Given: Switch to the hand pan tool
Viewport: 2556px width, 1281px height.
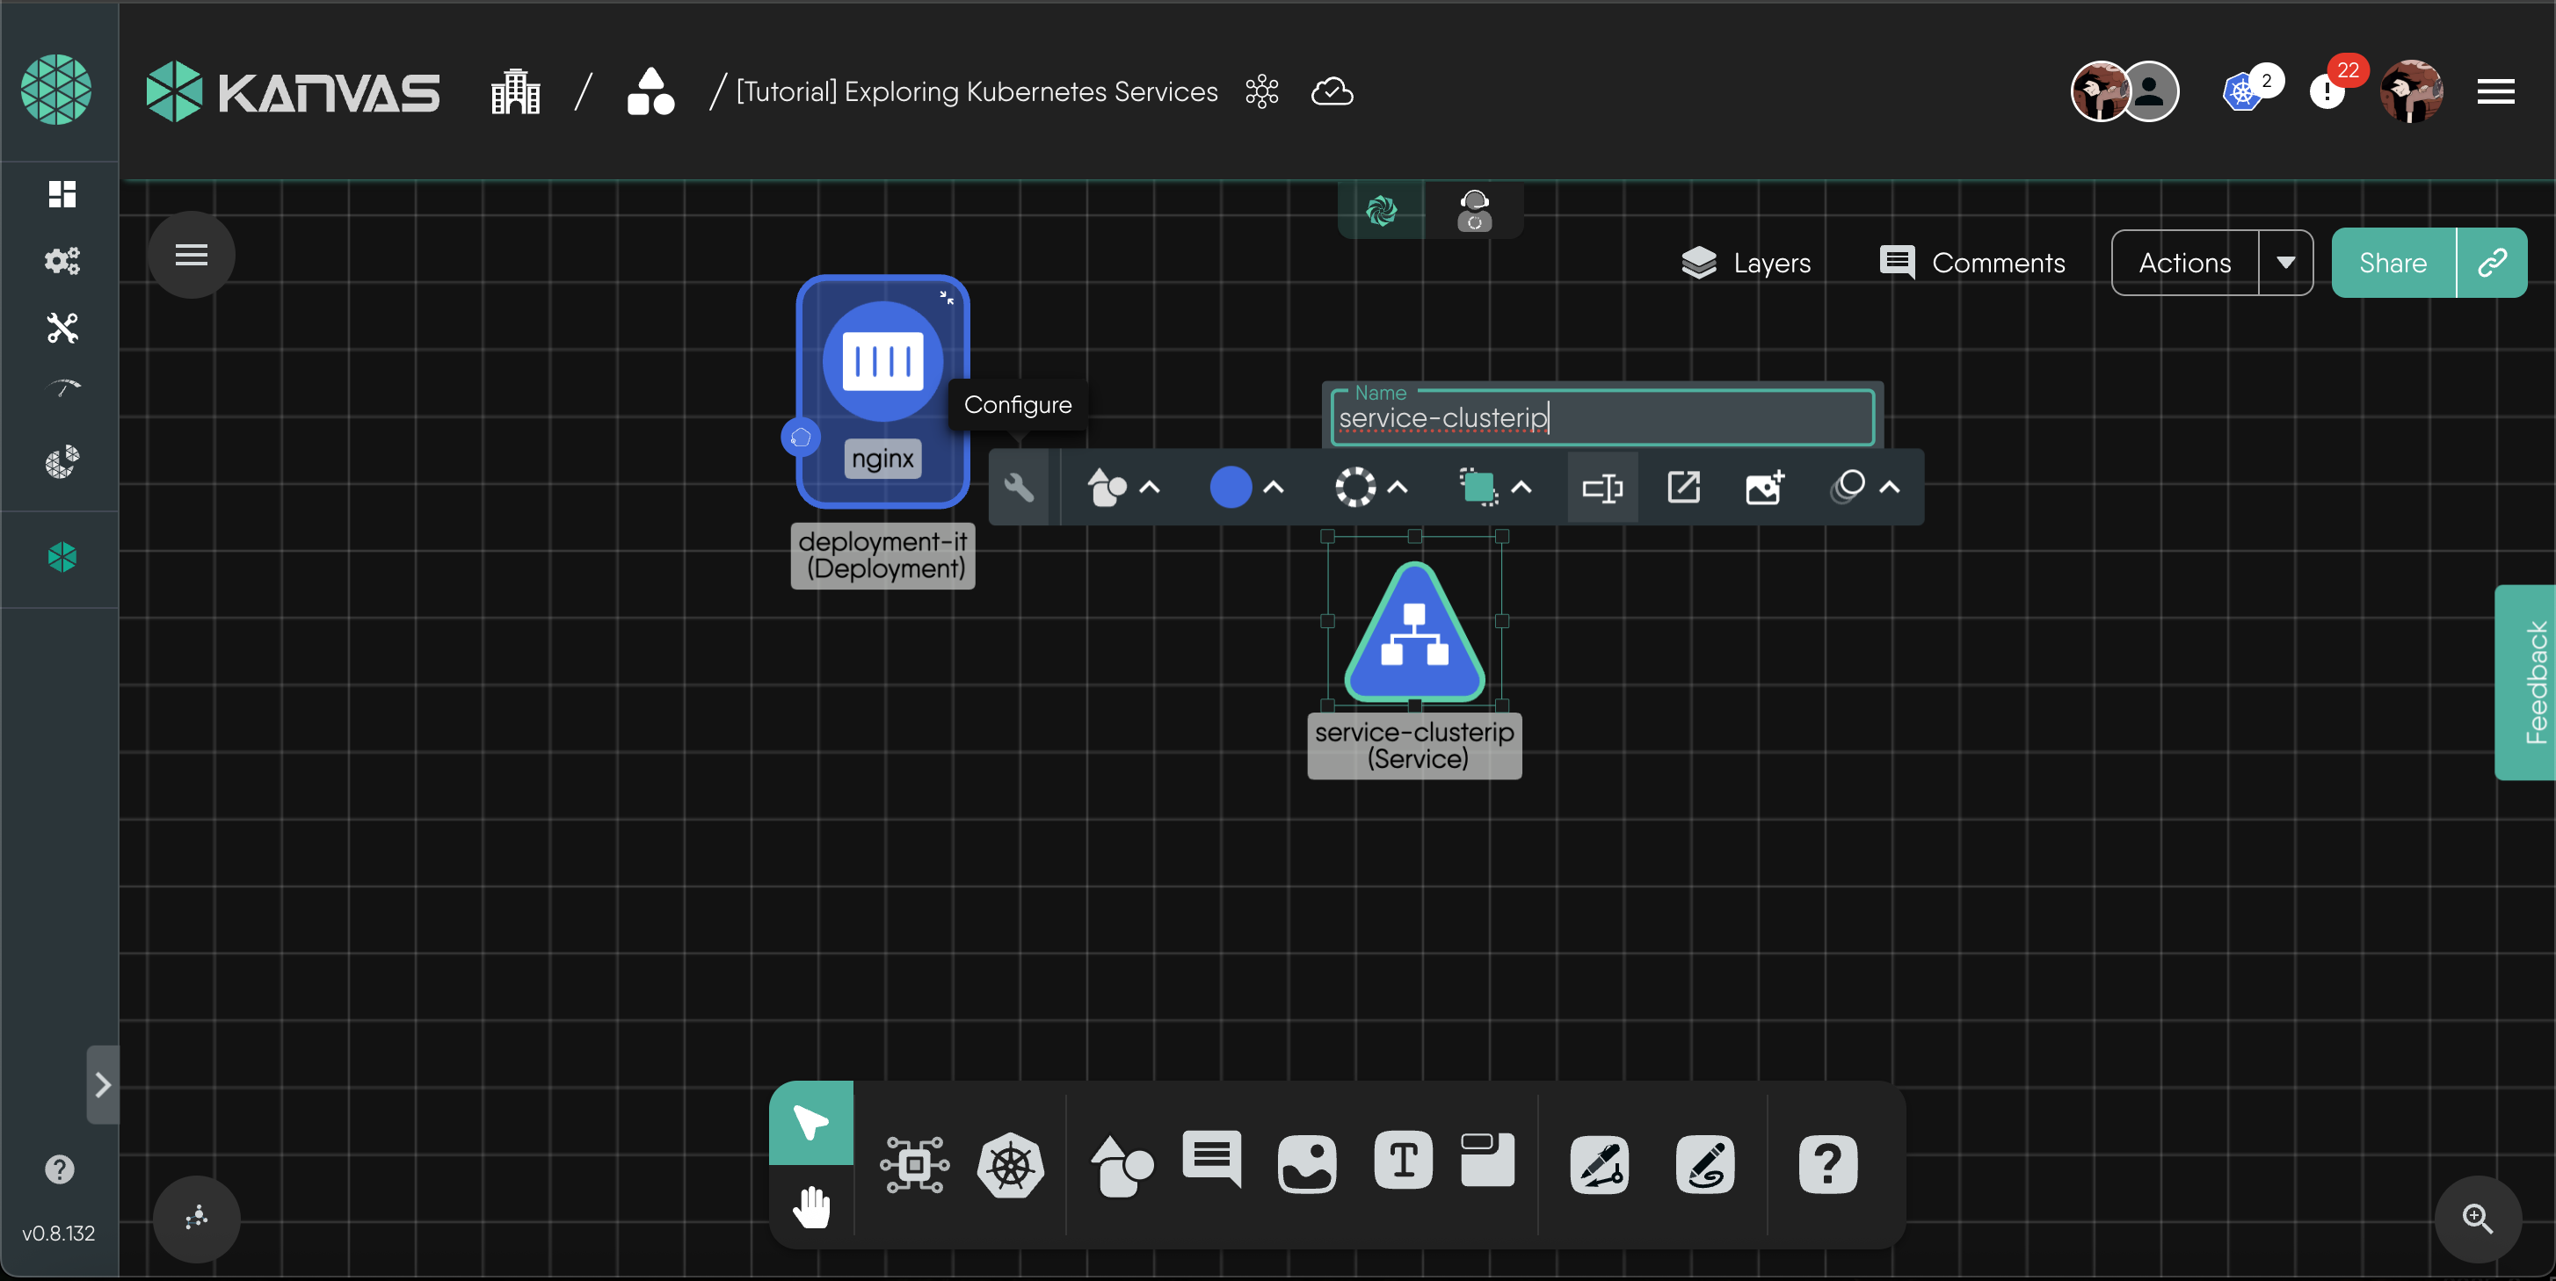Looking at the screenshot, I should click(811, 1206).
